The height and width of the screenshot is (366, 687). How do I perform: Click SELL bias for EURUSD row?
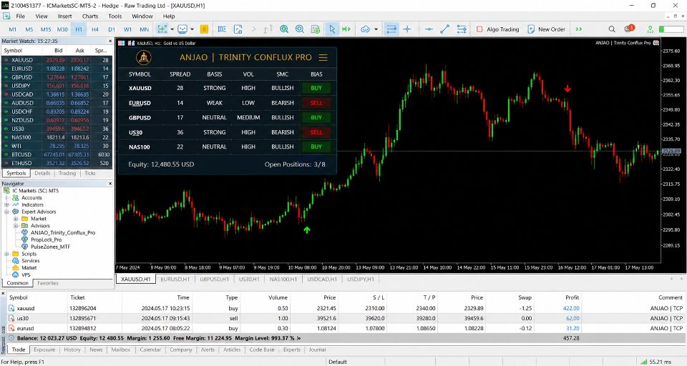316,103
